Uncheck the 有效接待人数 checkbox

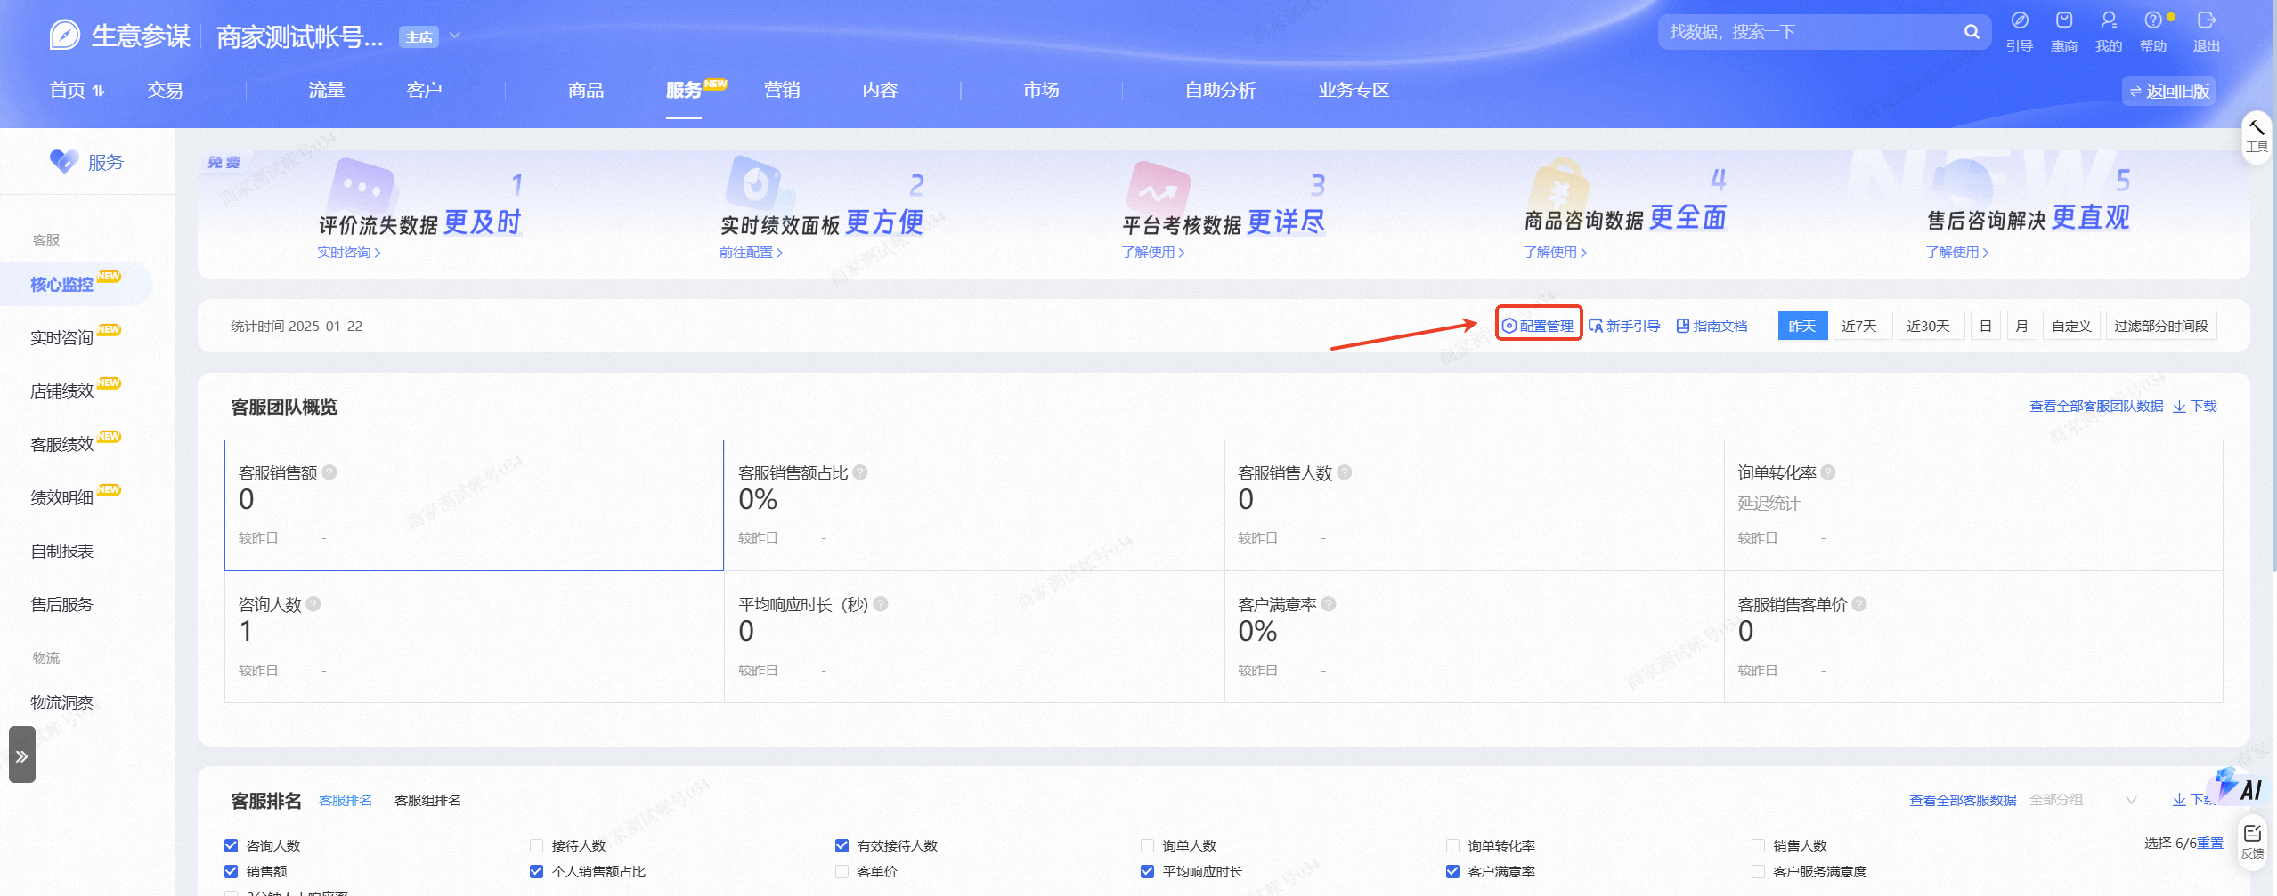point(842,845)
